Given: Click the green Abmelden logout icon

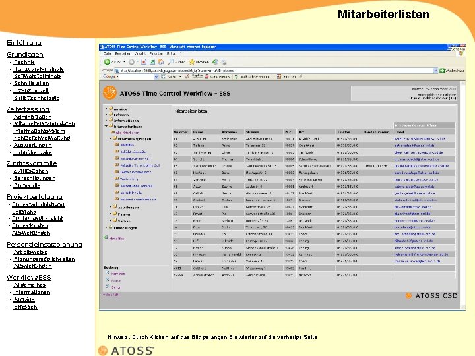Looking at the screenshot, I should (106, 238).
